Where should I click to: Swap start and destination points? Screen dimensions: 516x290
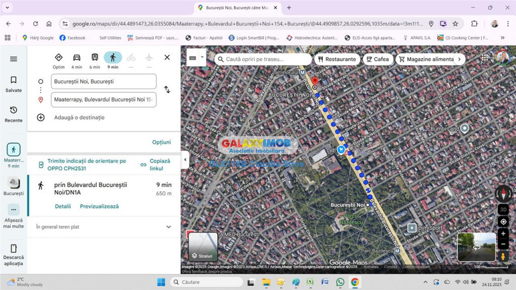click(x=167, y=90)
